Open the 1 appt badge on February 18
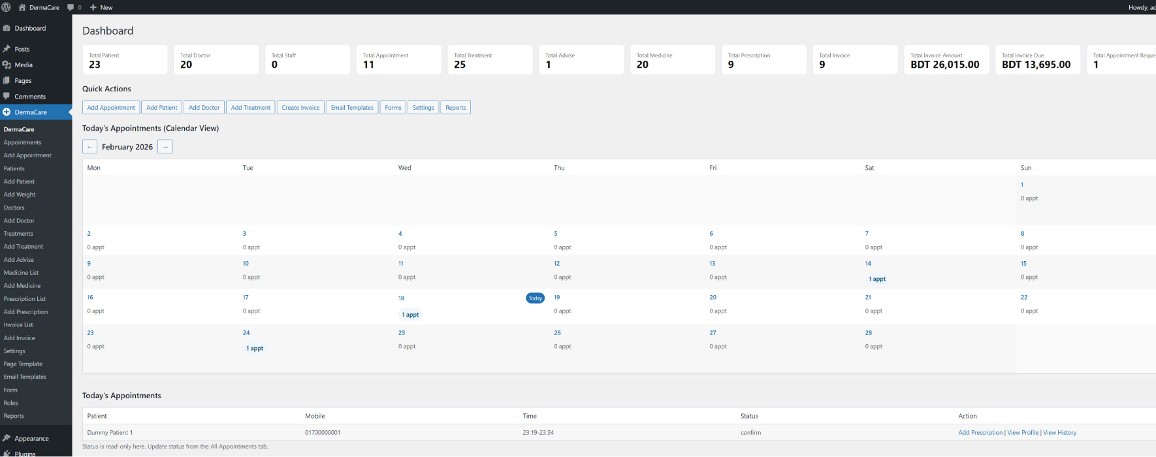The height and width of the screenshot is (457, 1156). [411, 315]
